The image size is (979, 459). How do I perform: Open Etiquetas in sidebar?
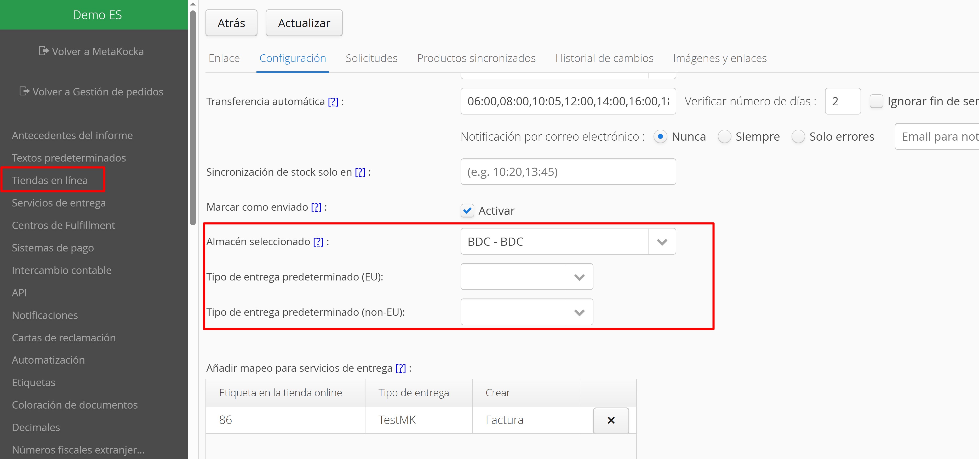coord(33,382)
